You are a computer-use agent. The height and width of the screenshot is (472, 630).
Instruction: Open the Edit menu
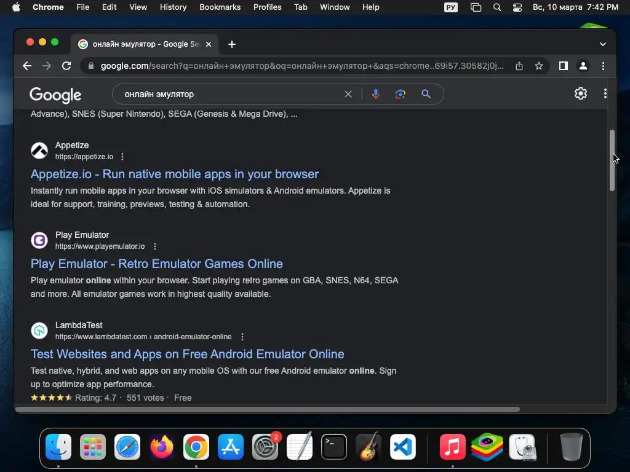tap(109, 7)
